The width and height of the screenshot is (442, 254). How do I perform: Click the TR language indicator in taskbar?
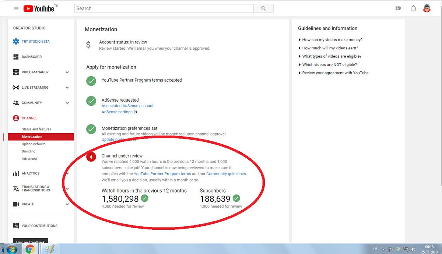375,248
